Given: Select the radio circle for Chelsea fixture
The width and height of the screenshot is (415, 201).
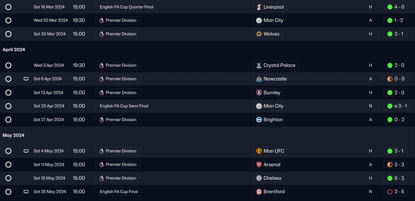Looking at the screenshot, I should tap(8, 178).
